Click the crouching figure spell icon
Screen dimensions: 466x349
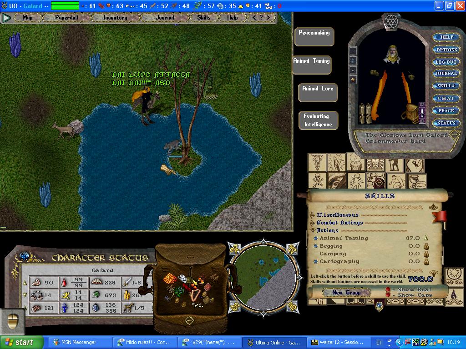397,181
